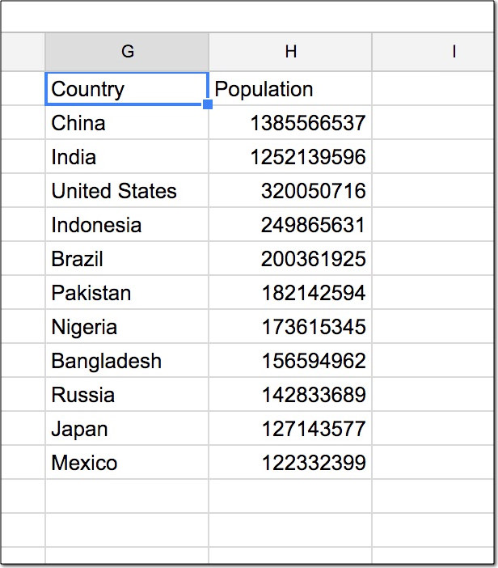
Task: Click the cell containing 320050716
Action: [290, 191]
